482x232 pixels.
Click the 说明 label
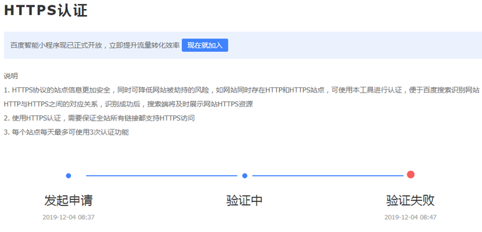click(x=11, y=76)
